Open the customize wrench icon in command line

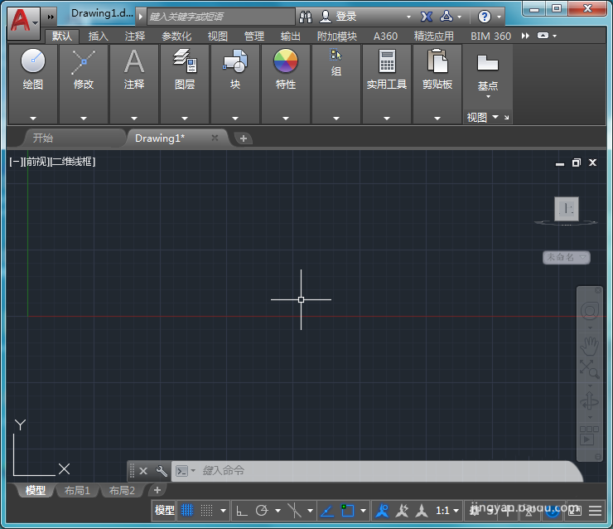click(x=162, y=471)
